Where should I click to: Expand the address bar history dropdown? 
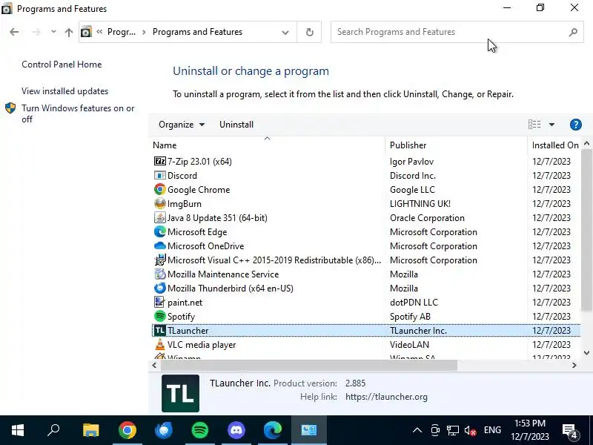[285, 32]
